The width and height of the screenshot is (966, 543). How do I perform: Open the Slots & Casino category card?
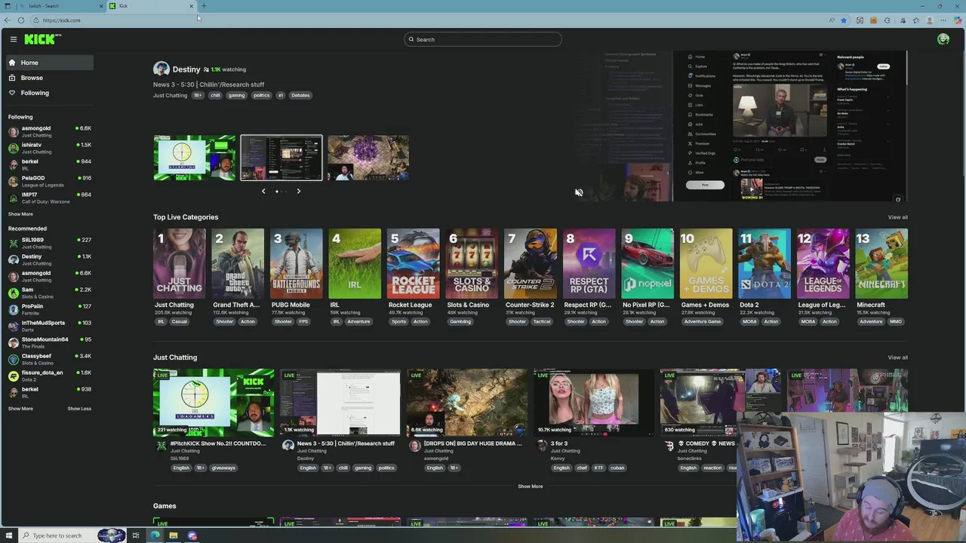[472, 264]
